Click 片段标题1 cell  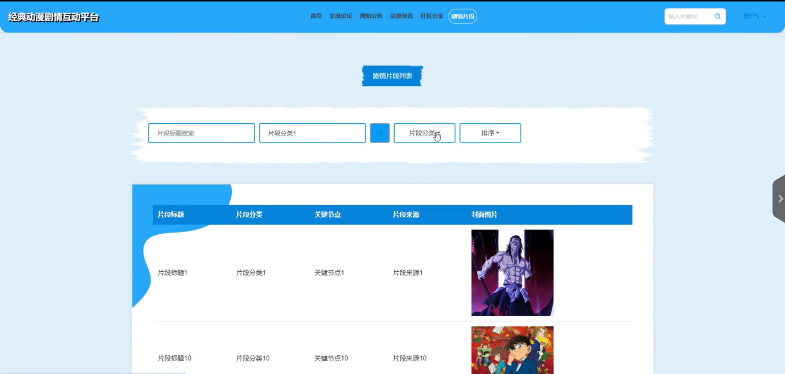tap(173, 273)
